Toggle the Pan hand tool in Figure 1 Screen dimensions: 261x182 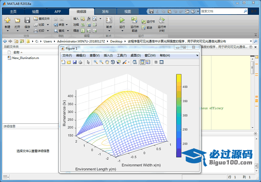pos(107,62)
